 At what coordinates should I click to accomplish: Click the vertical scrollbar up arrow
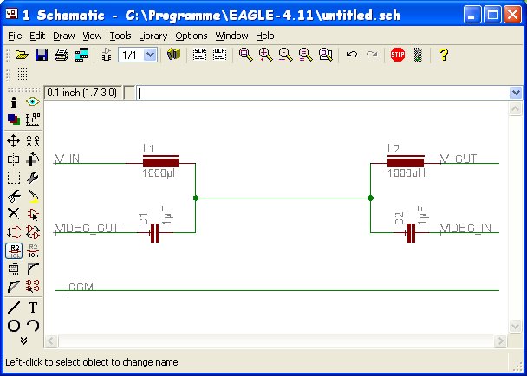[515, 108]
